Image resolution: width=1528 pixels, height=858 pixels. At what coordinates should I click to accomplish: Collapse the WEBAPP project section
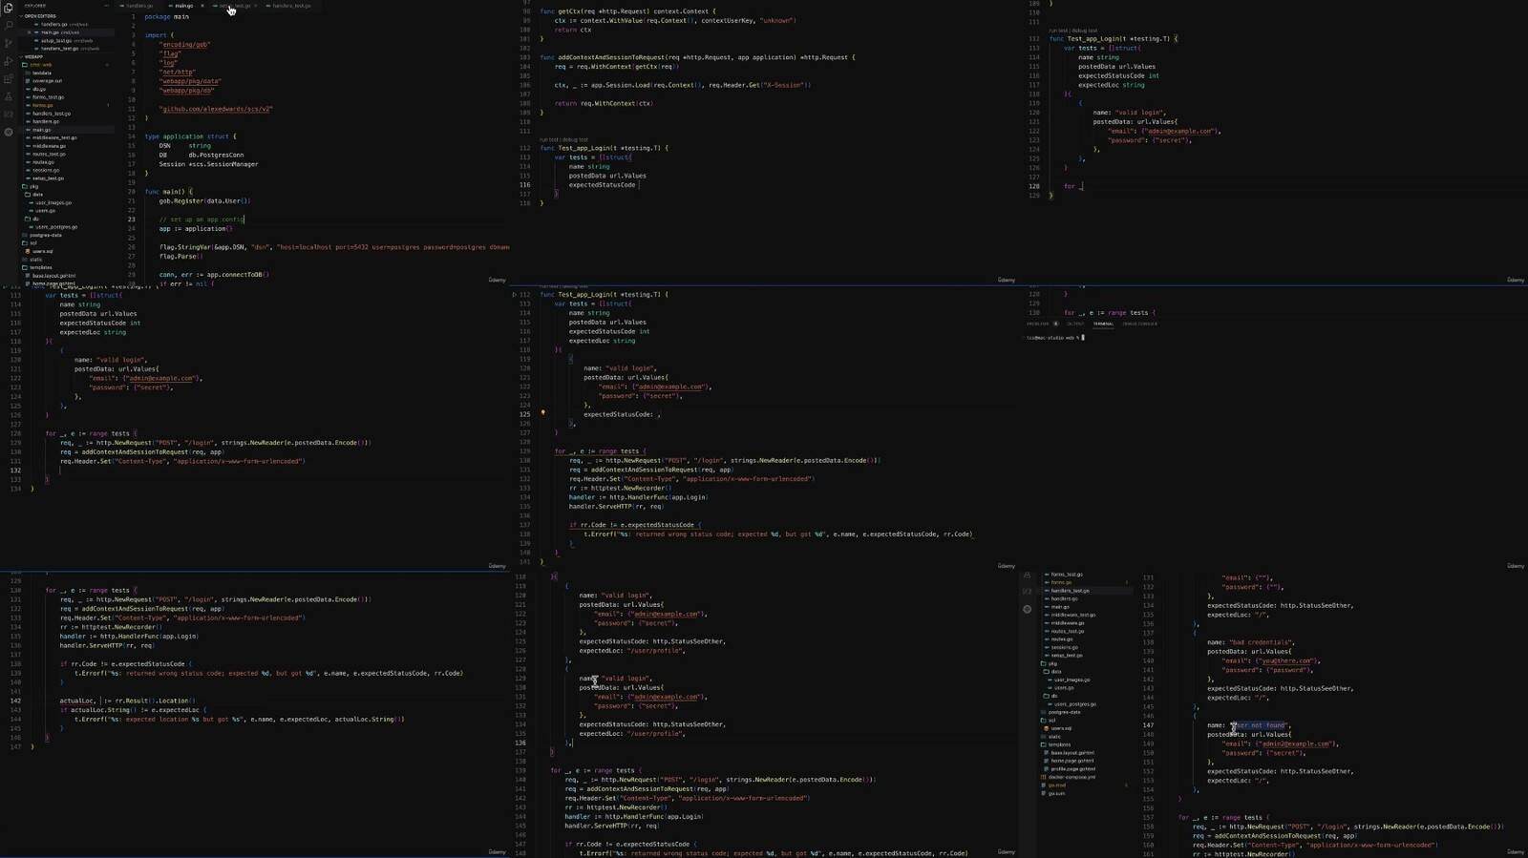click(x=32, y=56)
